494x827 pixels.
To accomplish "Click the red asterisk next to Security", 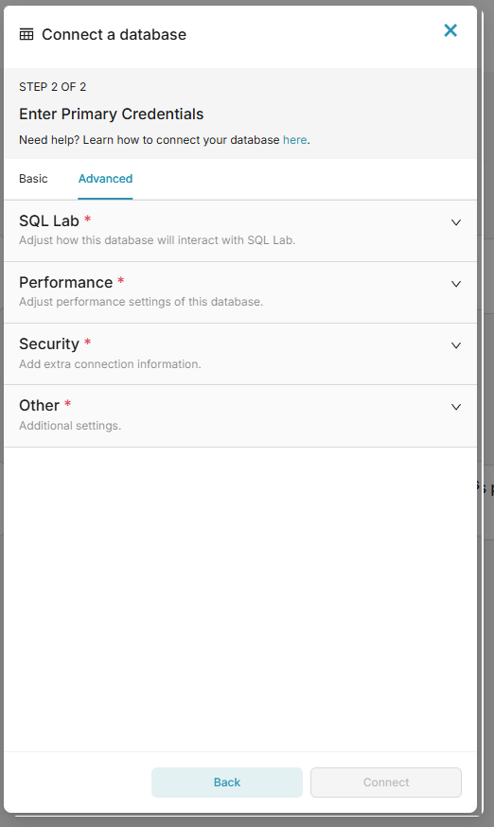I will pos(88,343).
